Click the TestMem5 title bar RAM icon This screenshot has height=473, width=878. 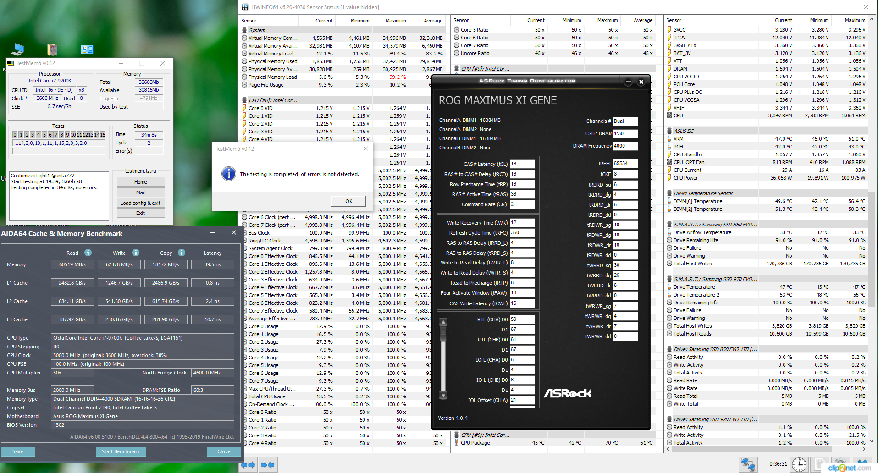coord(11,63)
